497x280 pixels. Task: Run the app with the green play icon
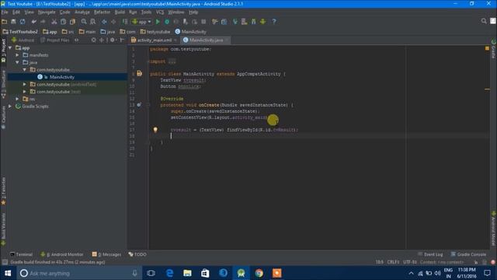click(158, 22)
